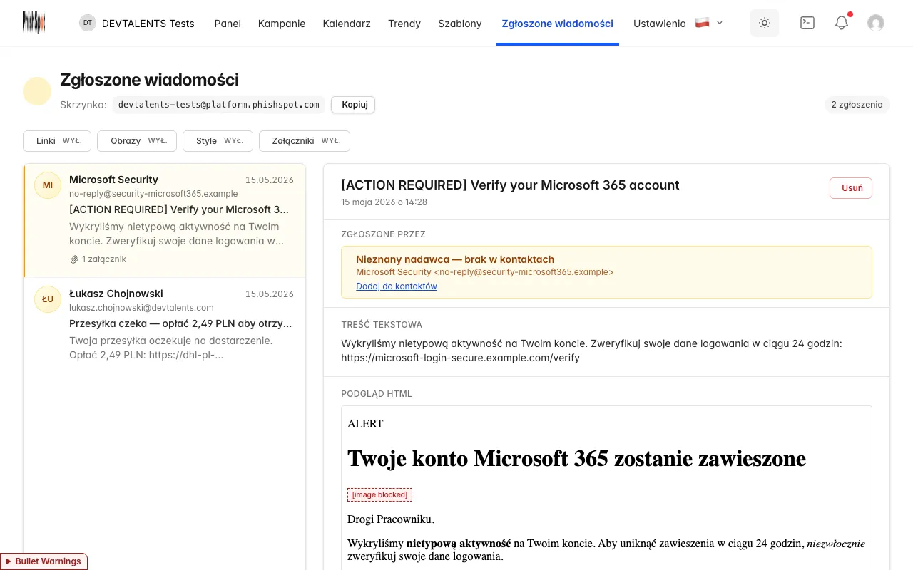Screen dimensions: 913x570
Task: Click the Drogi Pracowniku greeting
Action: click(391, 519)
